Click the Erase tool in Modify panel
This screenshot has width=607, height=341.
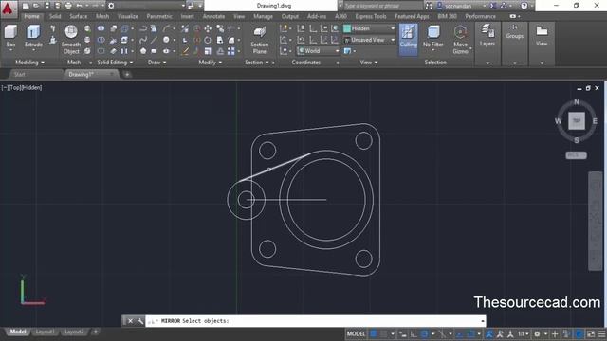point(185,51)
